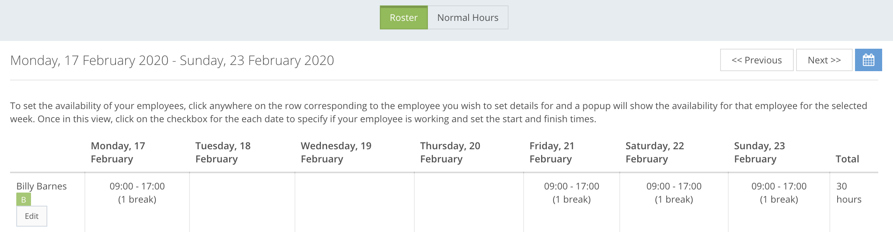Edit Billy Barnes's availability
The width and height of the screenshot is (893, 232).
pyautogui.click(x=32, y=216)
